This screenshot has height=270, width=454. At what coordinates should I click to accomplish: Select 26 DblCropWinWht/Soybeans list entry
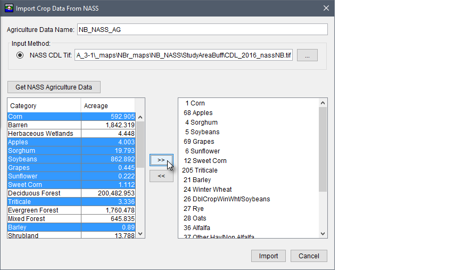(x=226, y=199)
